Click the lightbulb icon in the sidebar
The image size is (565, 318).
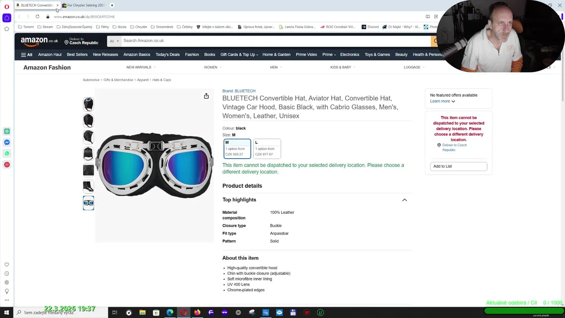click(7, 291)
